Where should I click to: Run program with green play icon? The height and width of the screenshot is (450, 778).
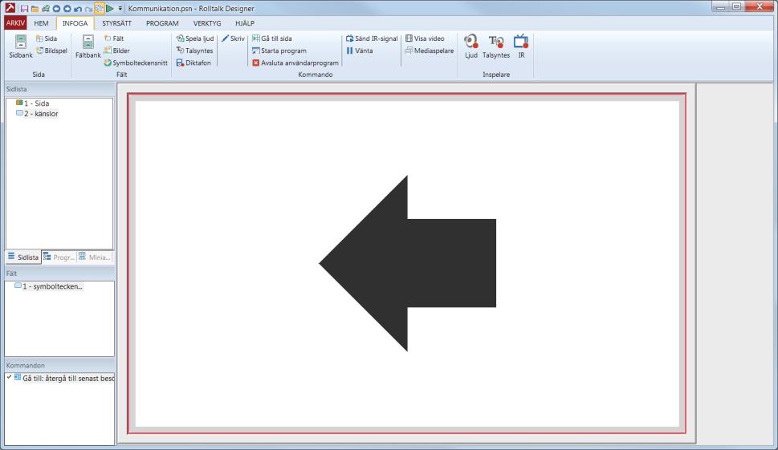(x=110, y=9)
